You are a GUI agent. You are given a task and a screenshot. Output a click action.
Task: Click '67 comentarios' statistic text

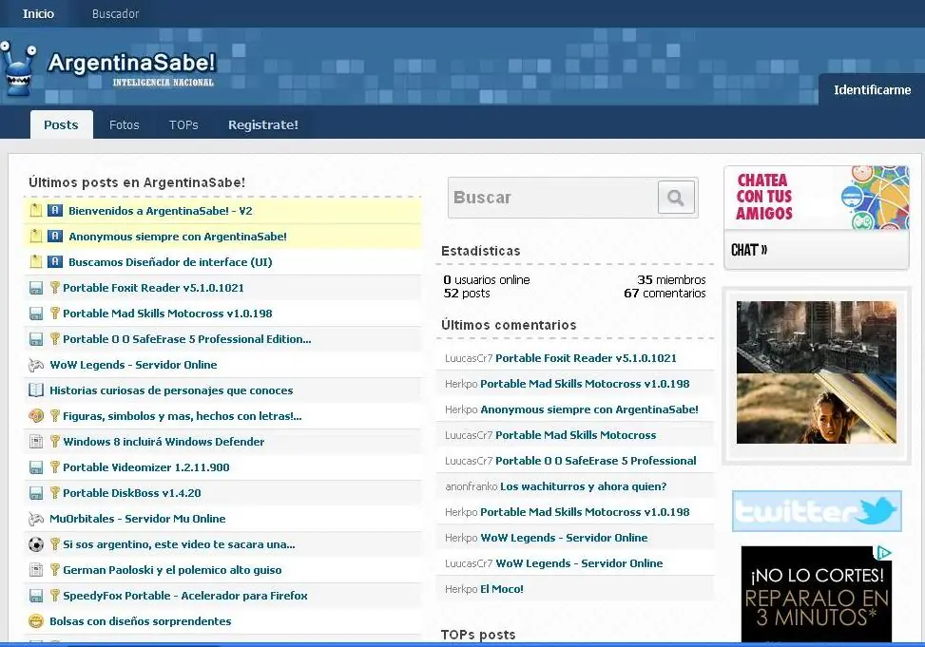[665, 294]
